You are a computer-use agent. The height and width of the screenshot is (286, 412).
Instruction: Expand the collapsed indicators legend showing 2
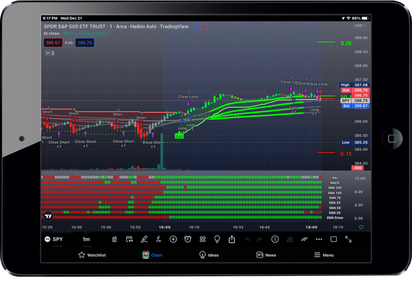tap(49, 53)
